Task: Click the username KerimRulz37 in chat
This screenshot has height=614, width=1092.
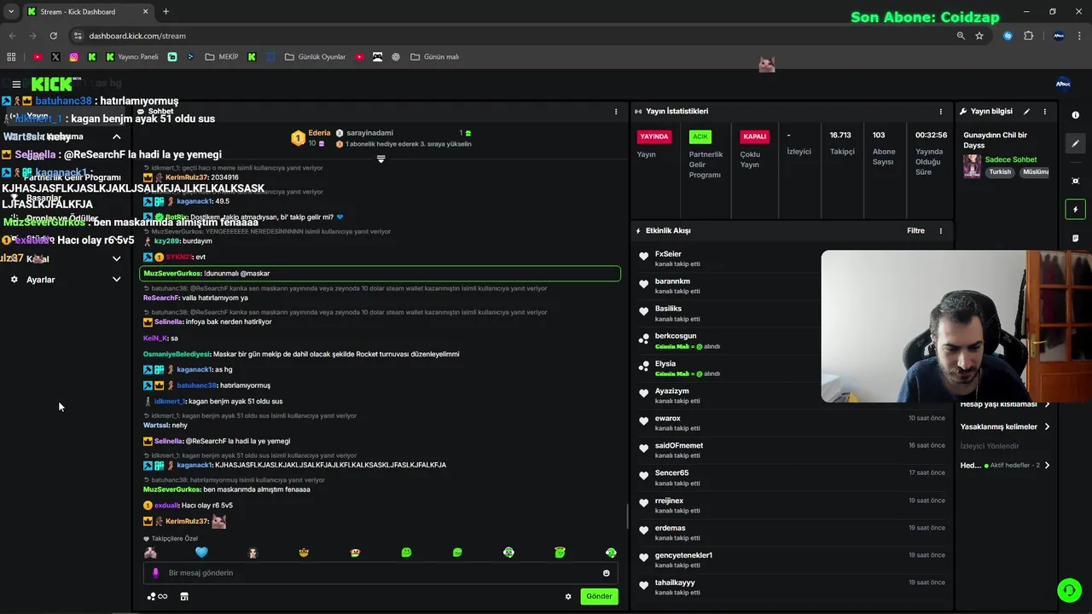Action: pyautogui.click(x=187, y=521)
